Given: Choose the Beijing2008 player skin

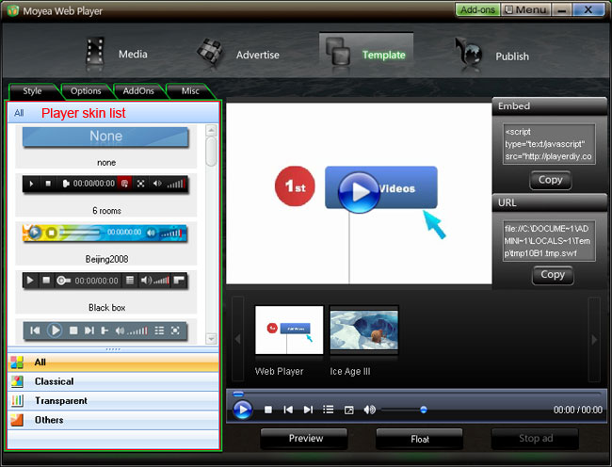Looking at the screenshot, I should point(105,243).
